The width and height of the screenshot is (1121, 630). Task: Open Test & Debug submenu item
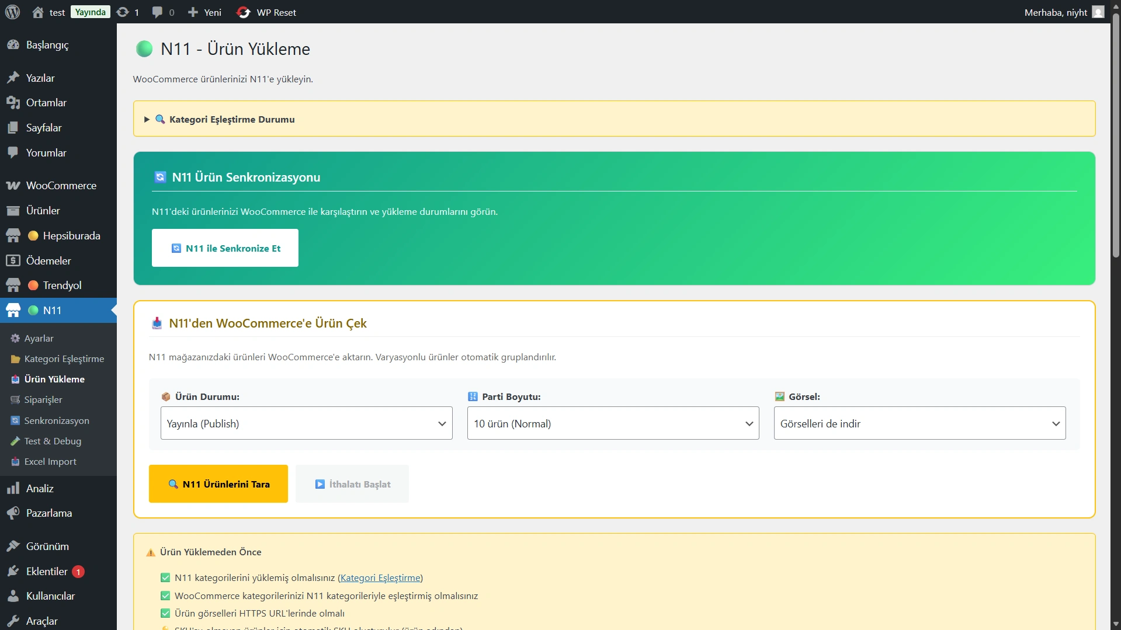(x=53, y=441)
